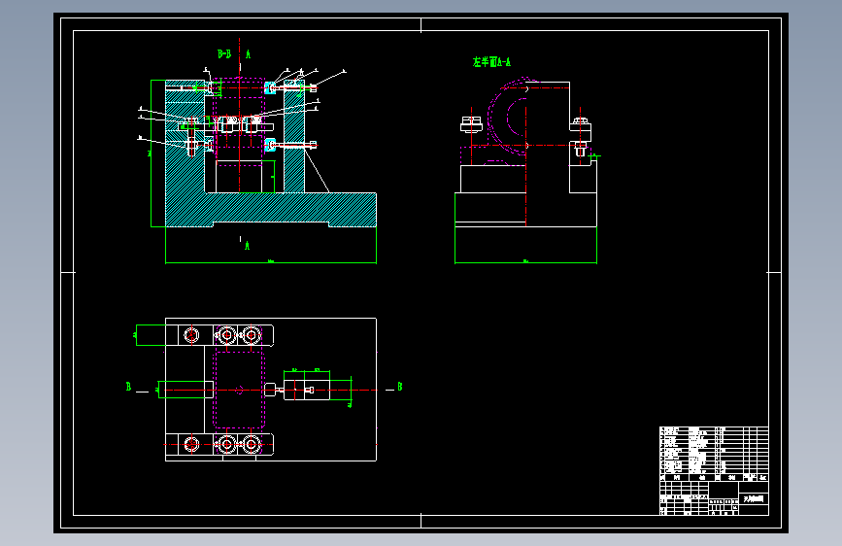
Task: Click the green width dimension line under B-B view
Action: (271, 262)
